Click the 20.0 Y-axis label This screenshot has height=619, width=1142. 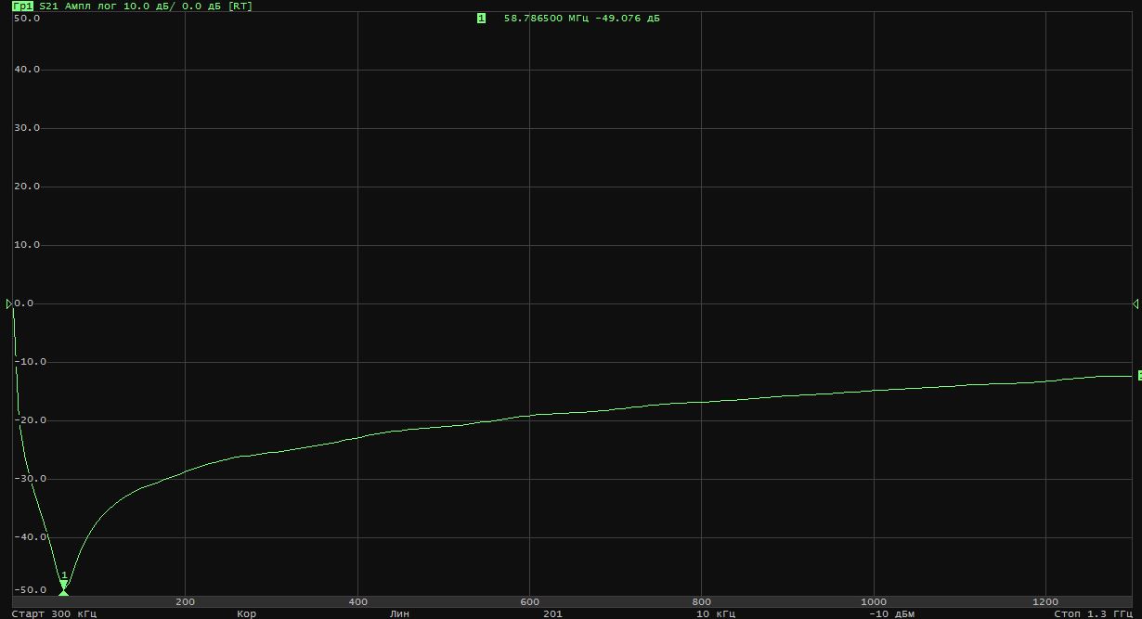point(27,187)
